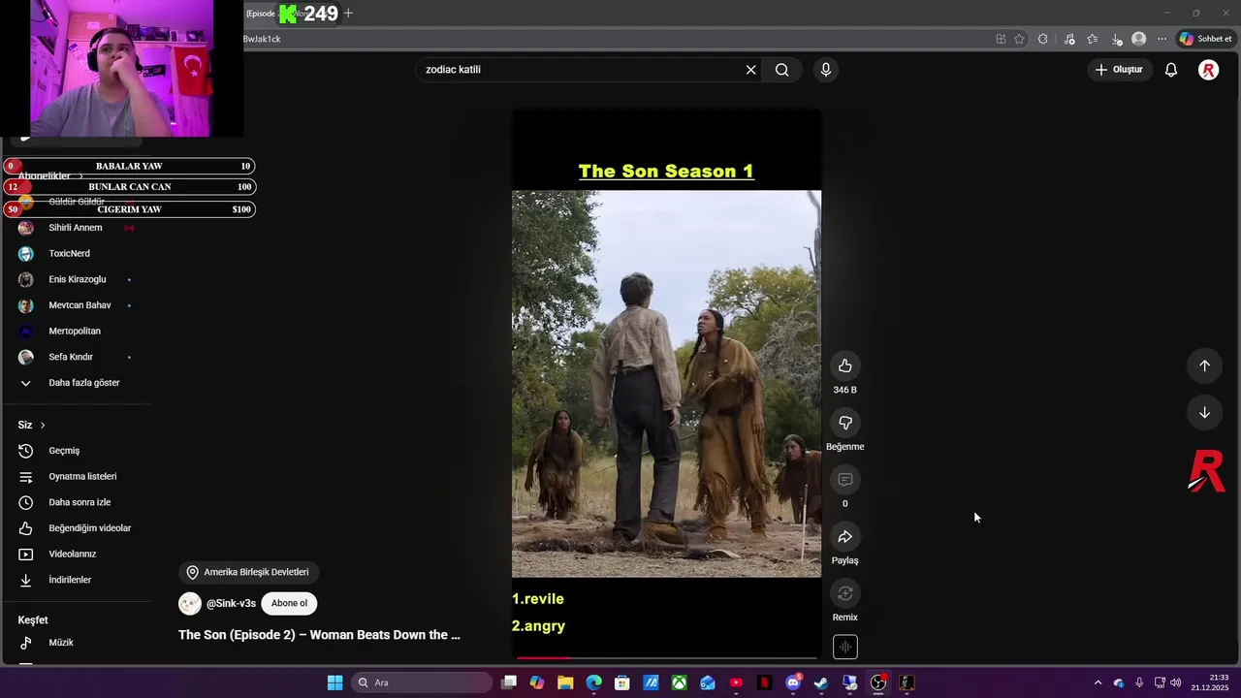Open browser profile icon
This screenshot has height=698, width=1241.
1138,39
